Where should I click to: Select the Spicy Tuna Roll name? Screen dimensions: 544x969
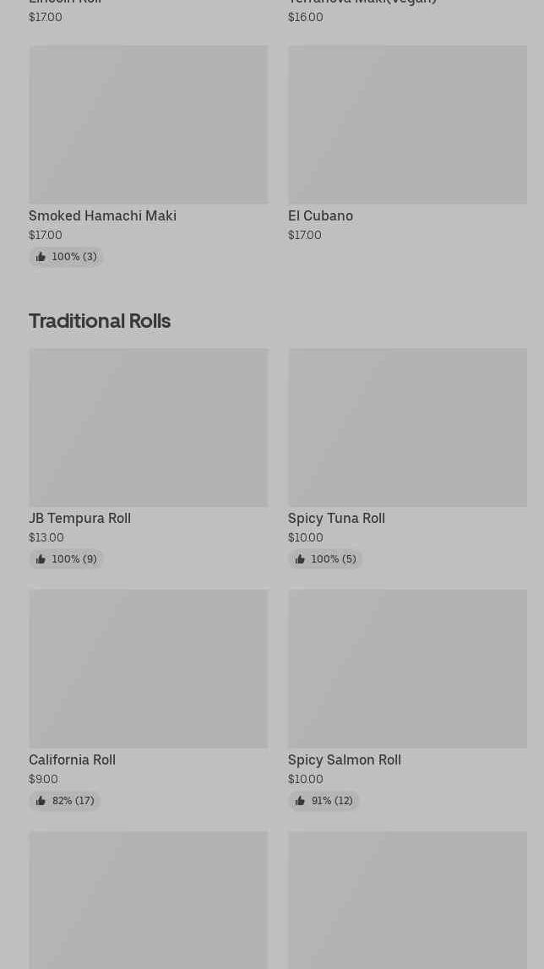pos(336,519)
